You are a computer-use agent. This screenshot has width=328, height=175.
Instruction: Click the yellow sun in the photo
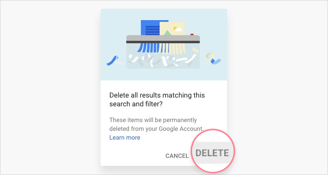(175, 28)
